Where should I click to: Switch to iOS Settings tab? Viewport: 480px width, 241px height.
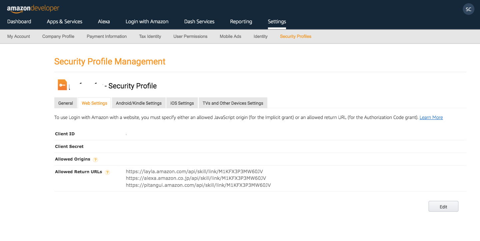tap(182, 103)
